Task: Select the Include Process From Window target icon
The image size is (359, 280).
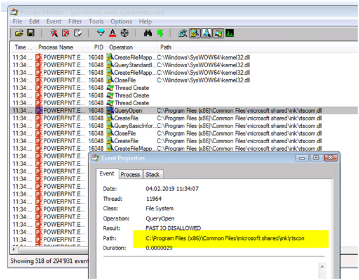Action: [x=125, y=34]
